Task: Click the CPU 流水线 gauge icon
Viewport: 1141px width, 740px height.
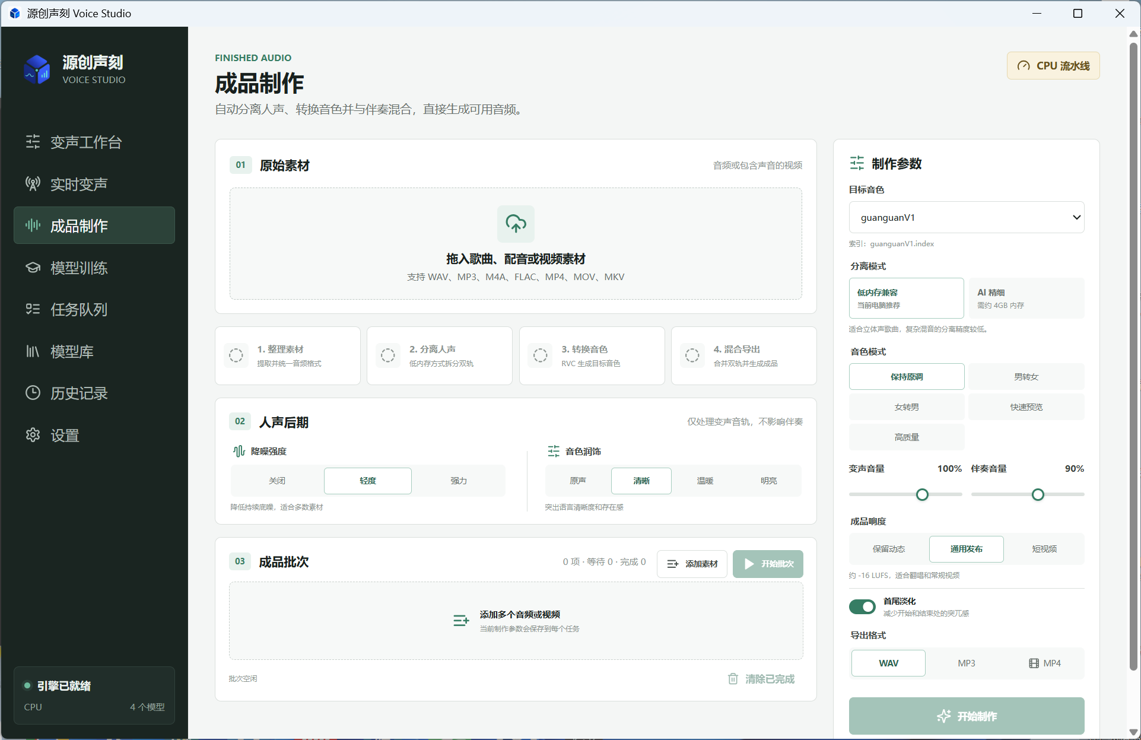Action: 1024,66
